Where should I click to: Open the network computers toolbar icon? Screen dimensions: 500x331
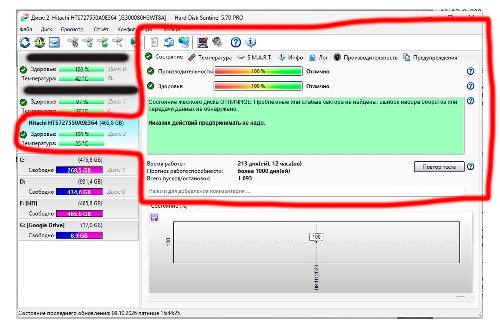(x=184, y=42)
